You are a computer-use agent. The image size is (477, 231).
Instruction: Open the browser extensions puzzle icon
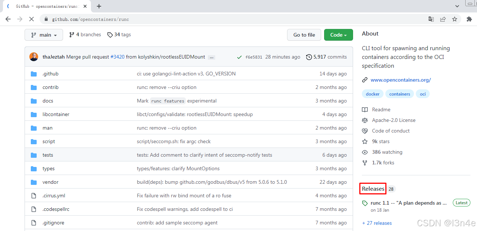point(469,19)
